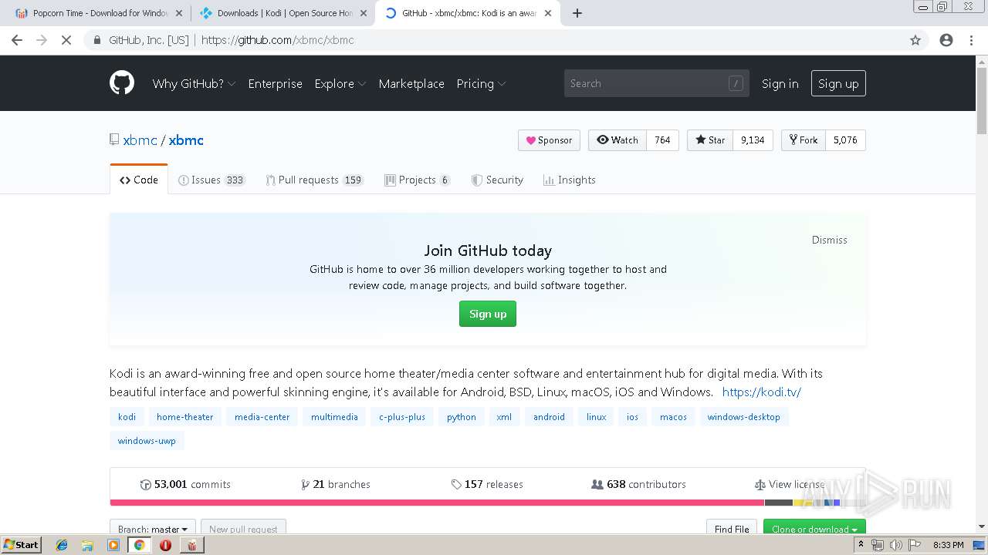This screenshot has height=555, width=988.
Task: Open the GitHub Octocat logo home
Action: [x=122, y=83]
